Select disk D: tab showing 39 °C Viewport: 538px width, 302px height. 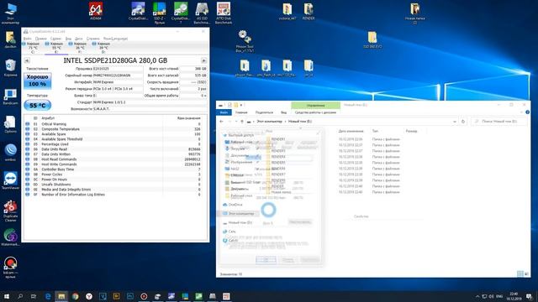(x=103, y=48)
